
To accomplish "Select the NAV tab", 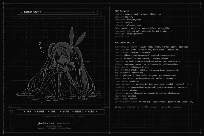I will 29,112.
